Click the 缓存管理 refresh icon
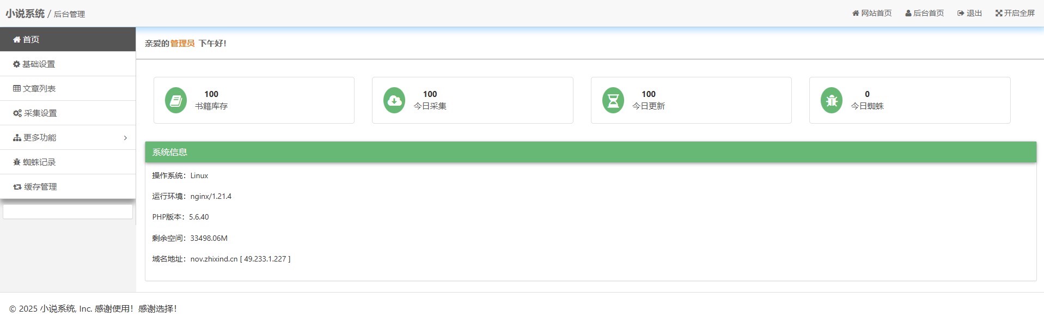This screenshot has width=1044, height=322. pyautogui.click(x=17, y=187)
